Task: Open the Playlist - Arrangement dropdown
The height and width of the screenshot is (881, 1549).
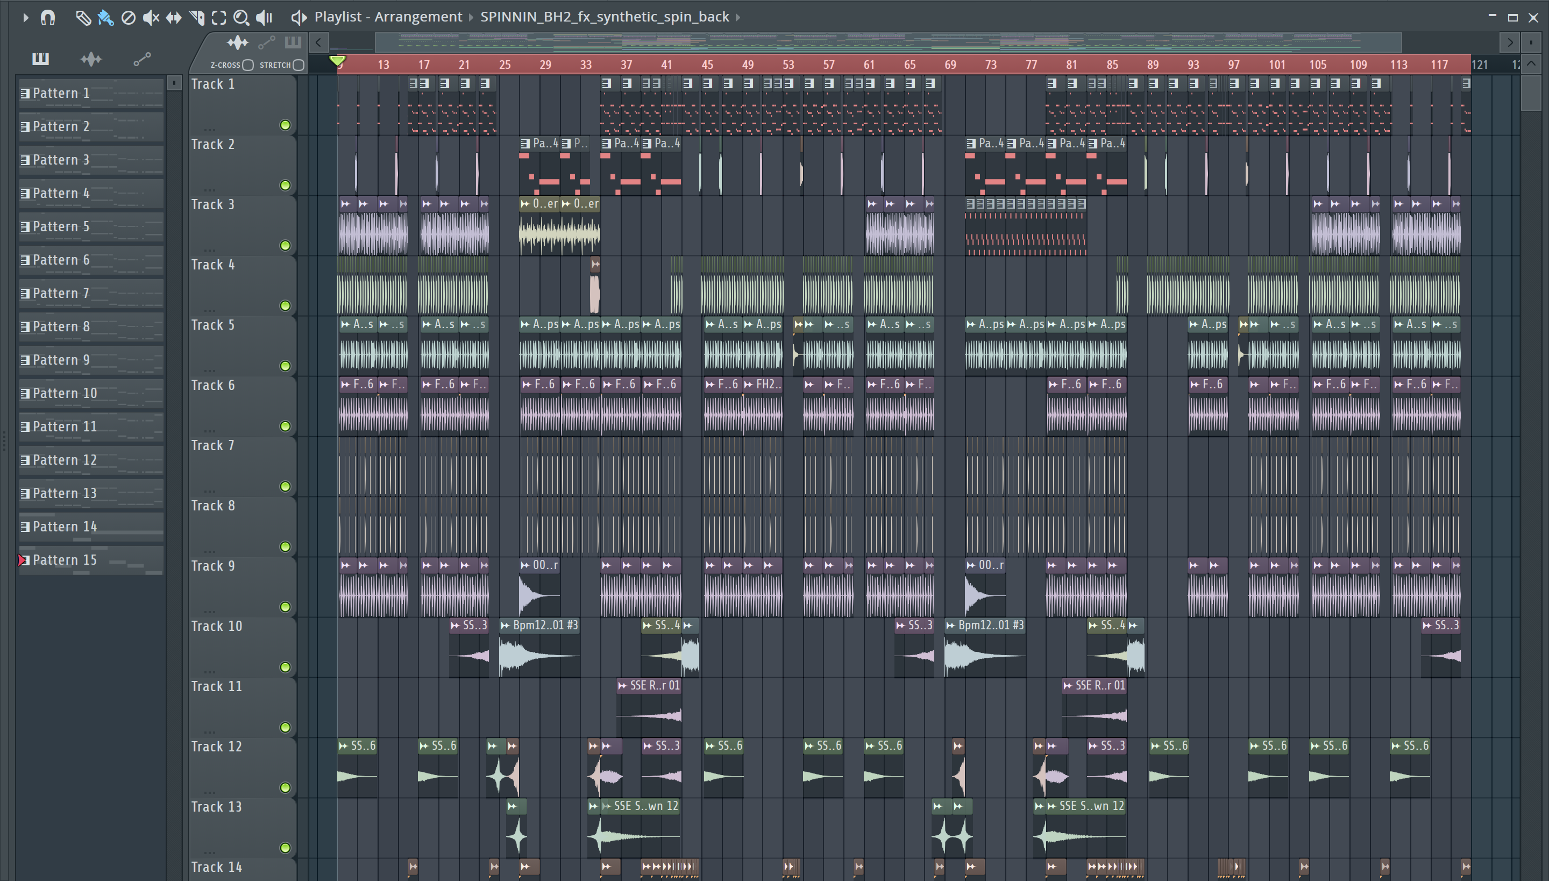Action: (x=388, y=17)
